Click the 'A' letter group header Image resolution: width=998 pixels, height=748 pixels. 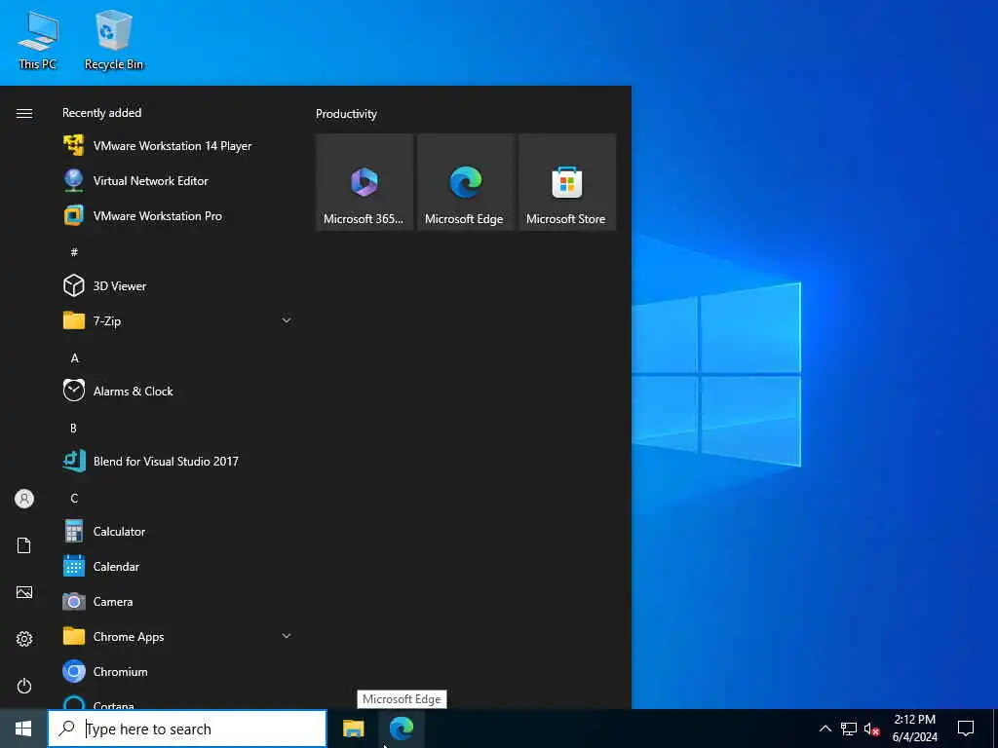click(x=74, y=358)
